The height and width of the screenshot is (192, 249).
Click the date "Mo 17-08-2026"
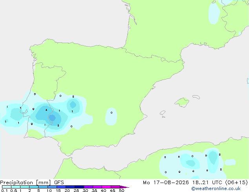pos(166,183)
